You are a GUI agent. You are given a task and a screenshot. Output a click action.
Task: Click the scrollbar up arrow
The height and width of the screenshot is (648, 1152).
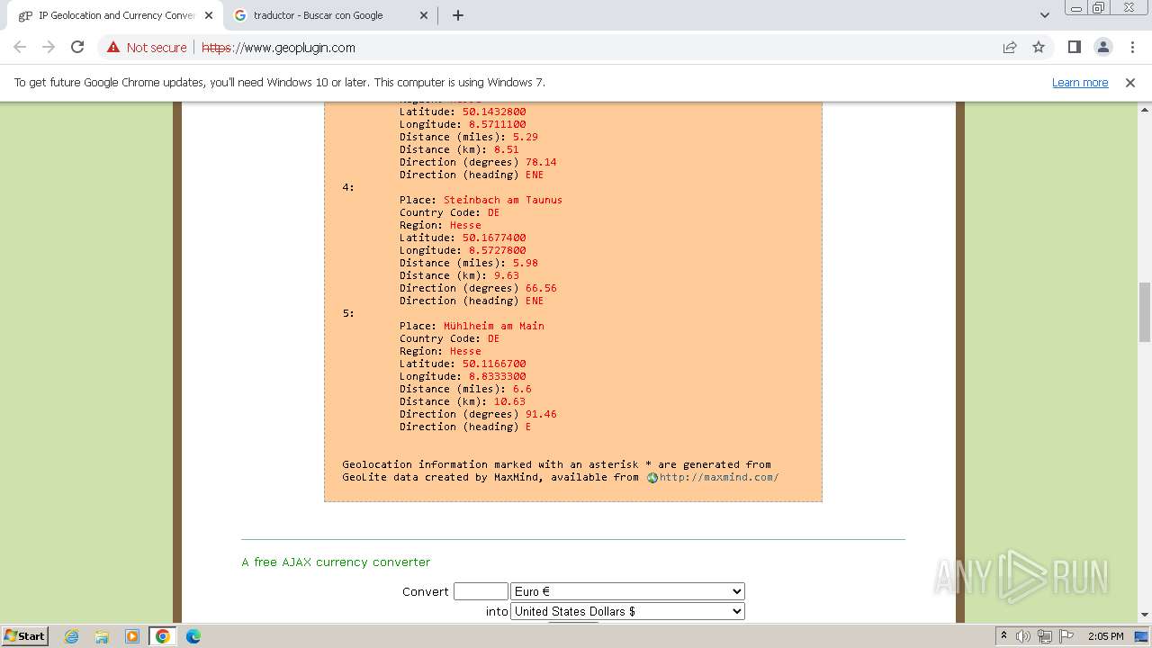click(1145, 109)
